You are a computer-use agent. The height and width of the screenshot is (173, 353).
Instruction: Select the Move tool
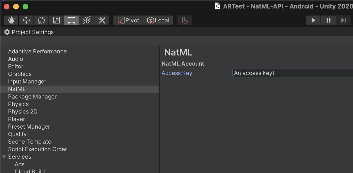26,20
